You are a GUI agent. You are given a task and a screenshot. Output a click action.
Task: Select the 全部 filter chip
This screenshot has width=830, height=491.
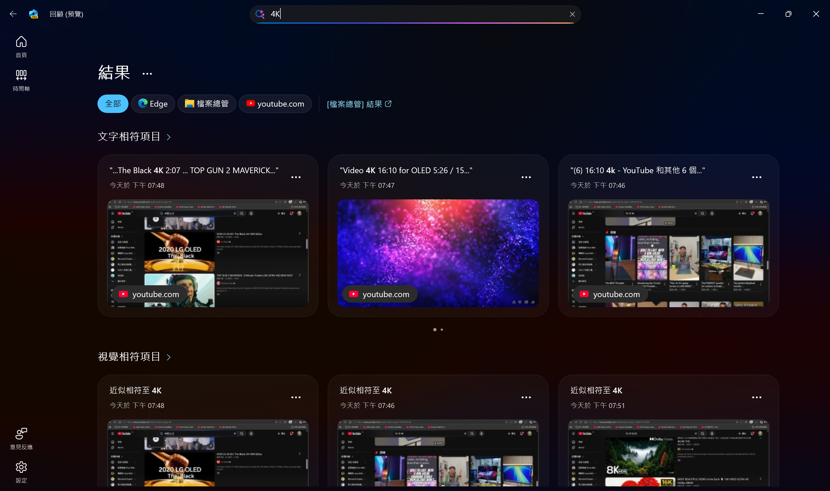point(113,104)
